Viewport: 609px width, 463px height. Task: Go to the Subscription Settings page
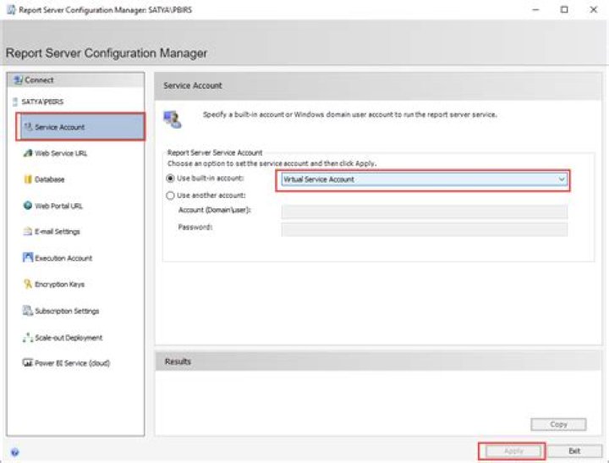[67, 311]
